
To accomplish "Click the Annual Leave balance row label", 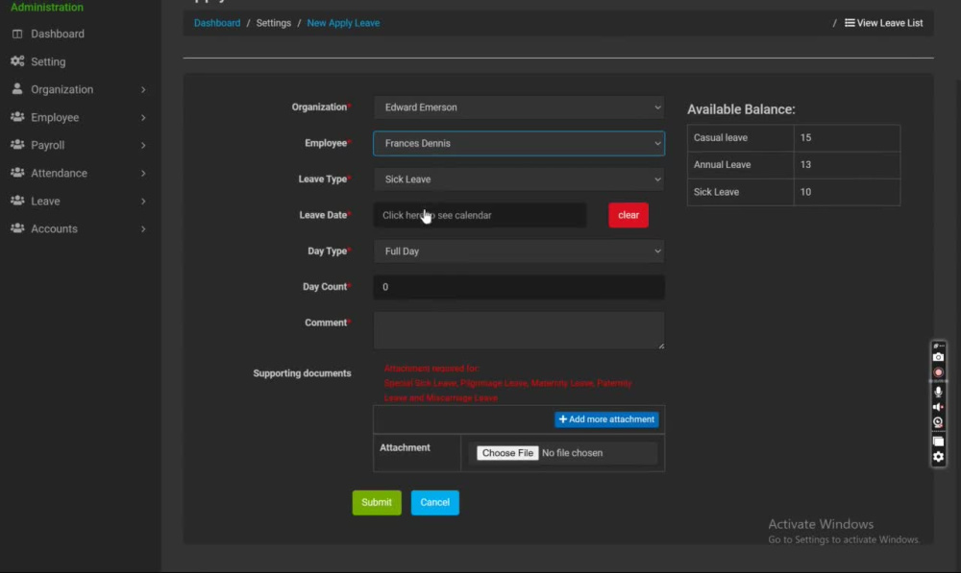I will point(722,165).
